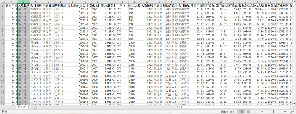The height and width of the screenshot is (114, 296).
Task: Select column B header
Action: click(x=24, y=2)
